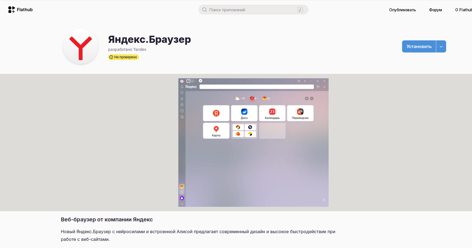Click the Яндекс.Браузер app title
This screenshot has width=472, height=248.
point(149,40)
